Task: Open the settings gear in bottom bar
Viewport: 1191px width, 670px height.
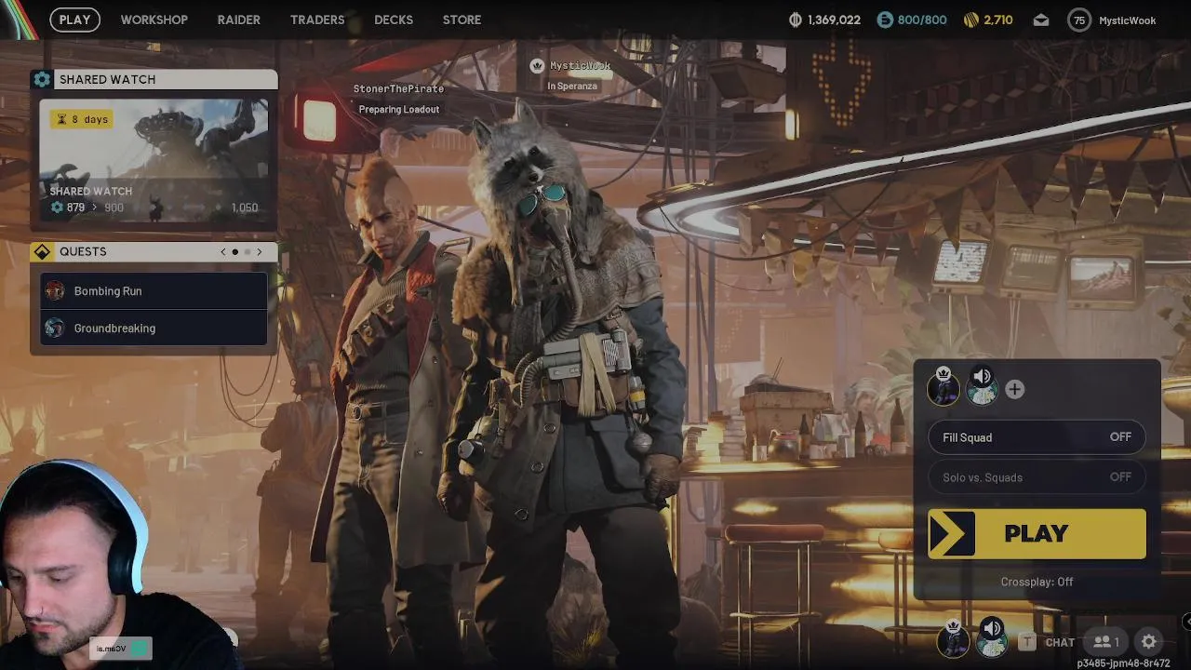Action: [x=1149, y=642]
